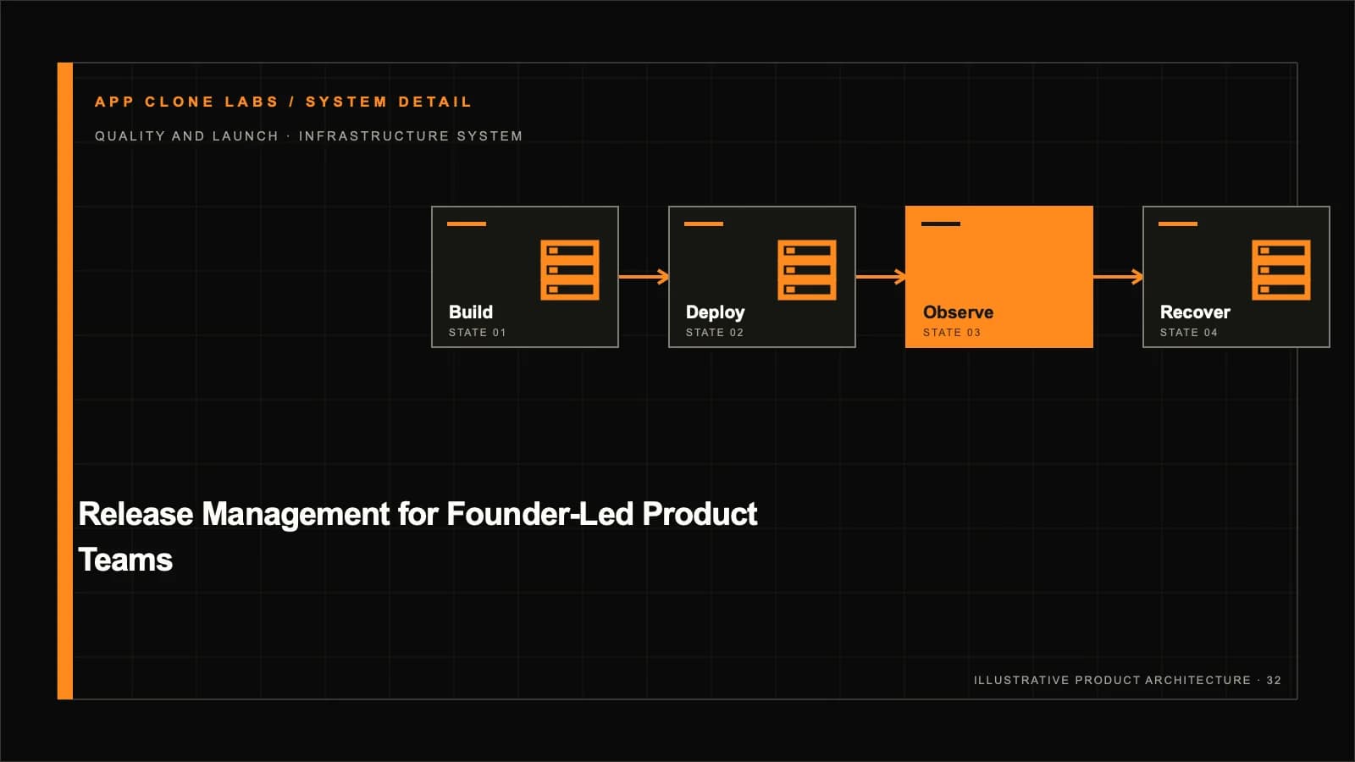Click the server icon in Deploy card
1355x762 pixels.
[807, 270]
